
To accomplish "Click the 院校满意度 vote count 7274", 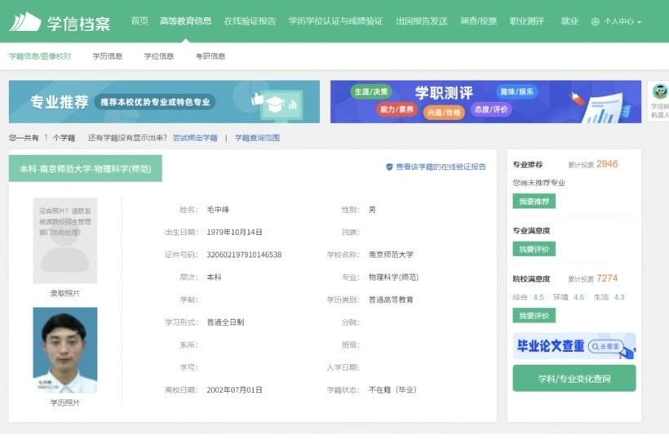I will point(607,278).
